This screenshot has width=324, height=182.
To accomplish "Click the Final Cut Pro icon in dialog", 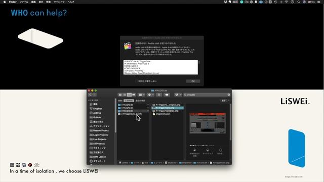I will (x=128, y=46).
